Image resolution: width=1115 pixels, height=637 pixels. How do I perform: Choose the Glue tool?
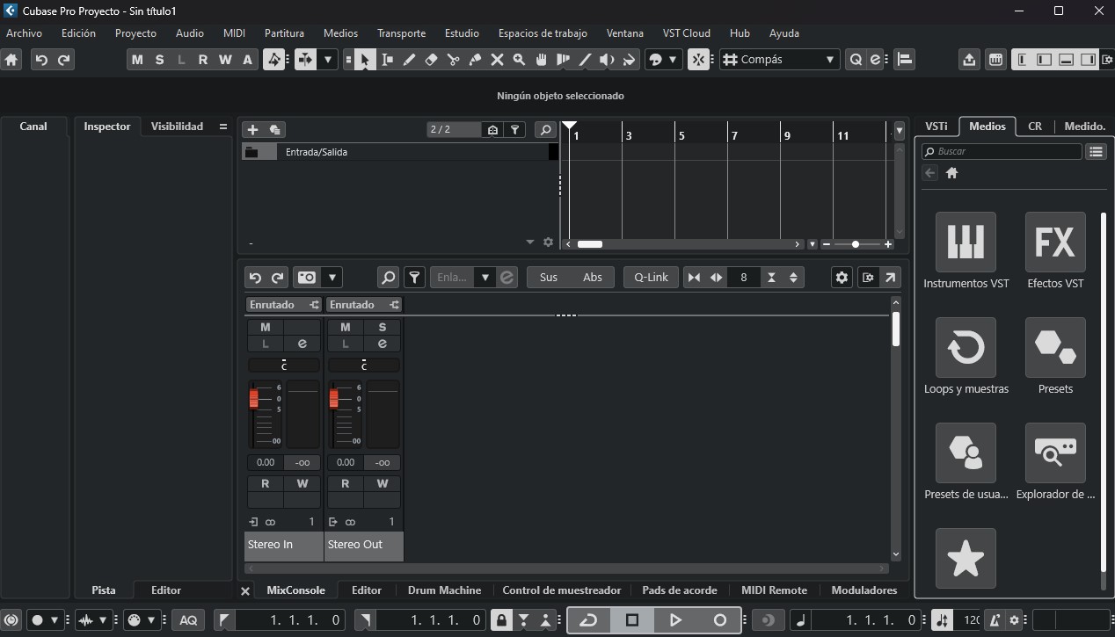(x=475, y=60)
